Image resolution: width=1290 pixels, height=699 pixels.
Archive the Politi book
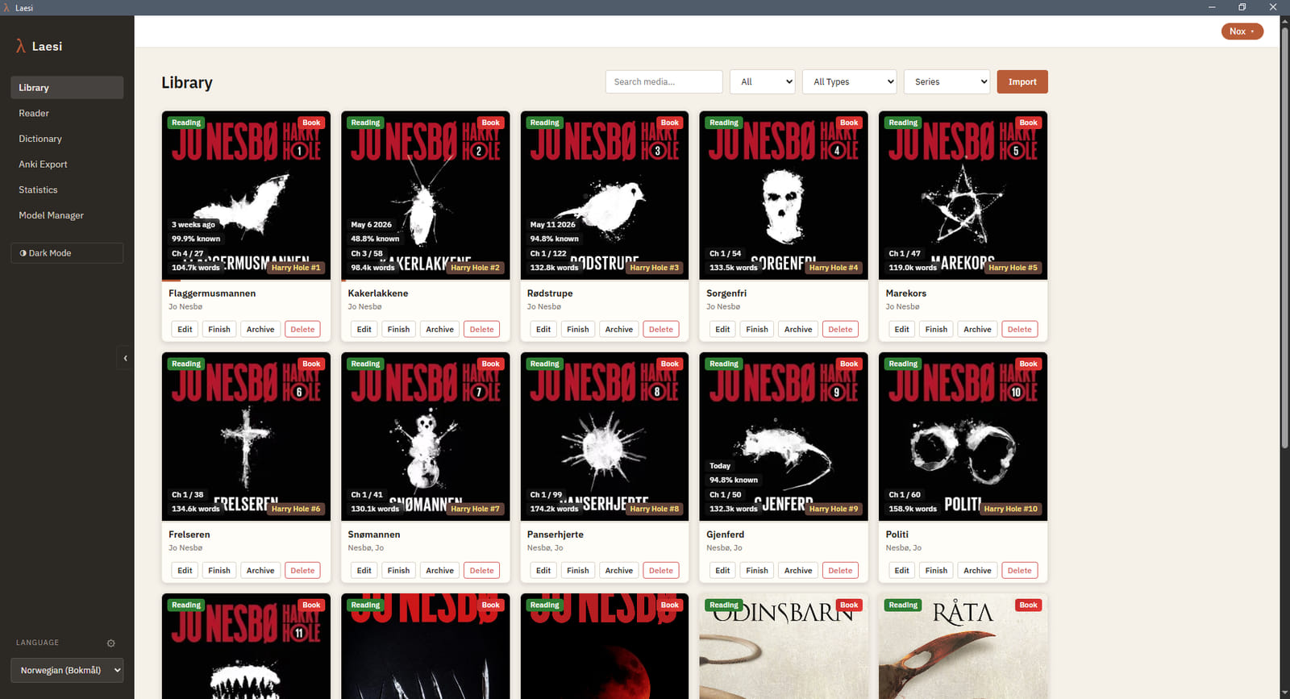977,570
